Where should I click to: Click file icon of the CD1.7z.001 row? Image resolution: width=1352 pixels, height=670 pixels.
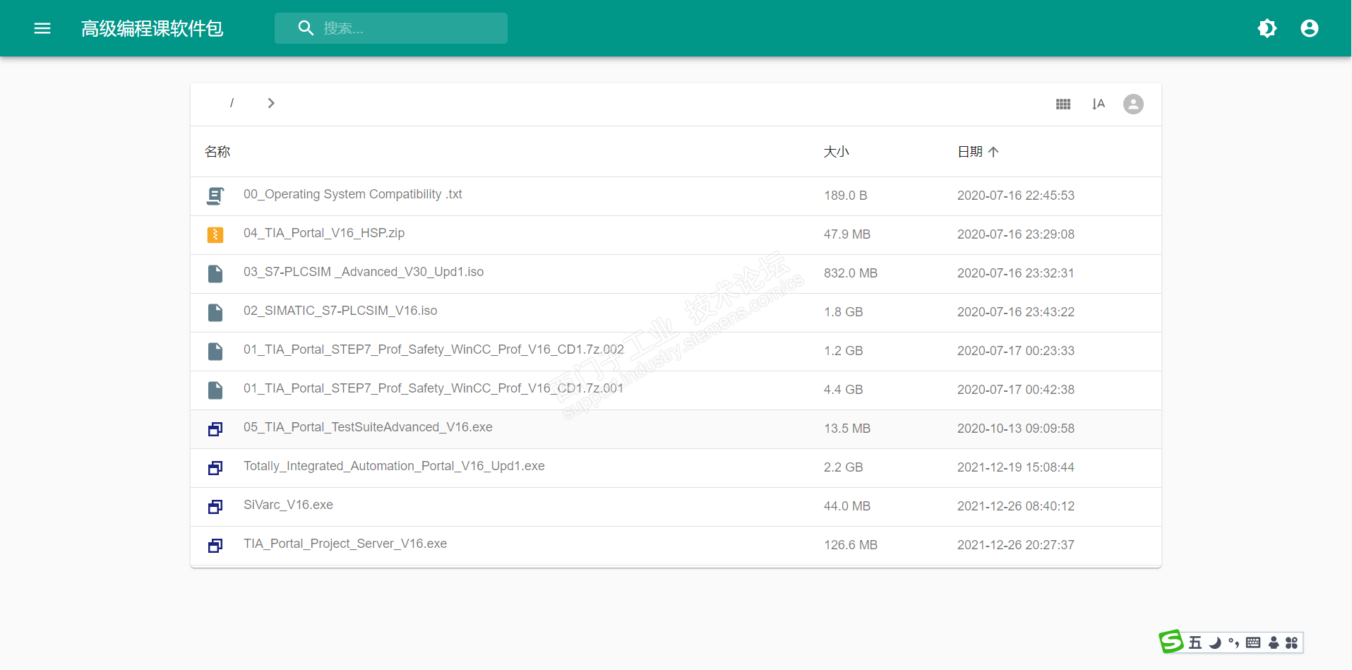coord(215,390)
